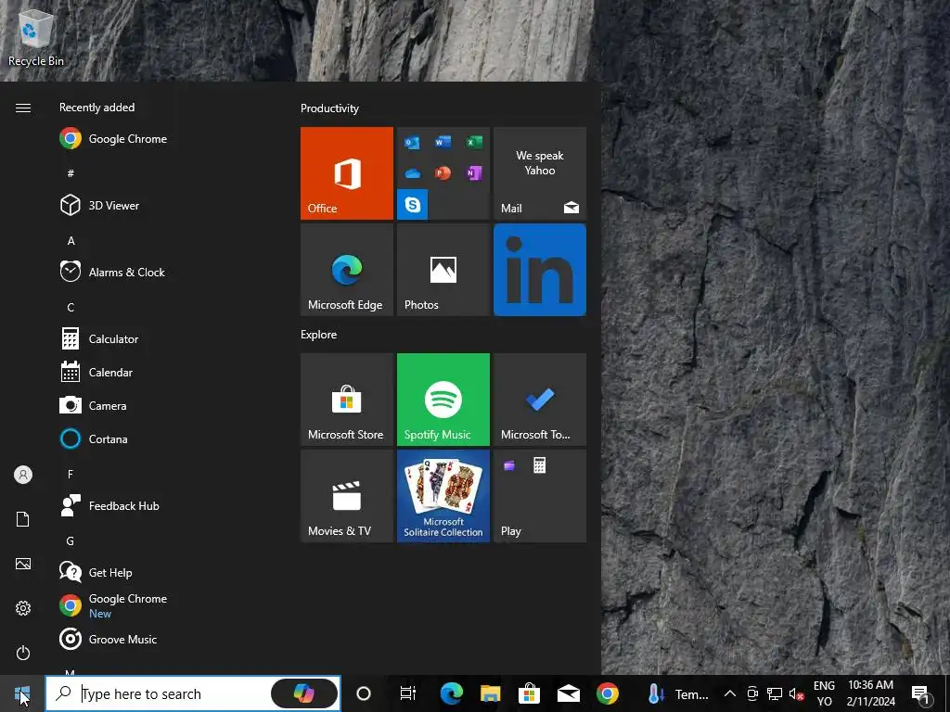Open Microsoft Store from the taskbar

pos(529,693)
